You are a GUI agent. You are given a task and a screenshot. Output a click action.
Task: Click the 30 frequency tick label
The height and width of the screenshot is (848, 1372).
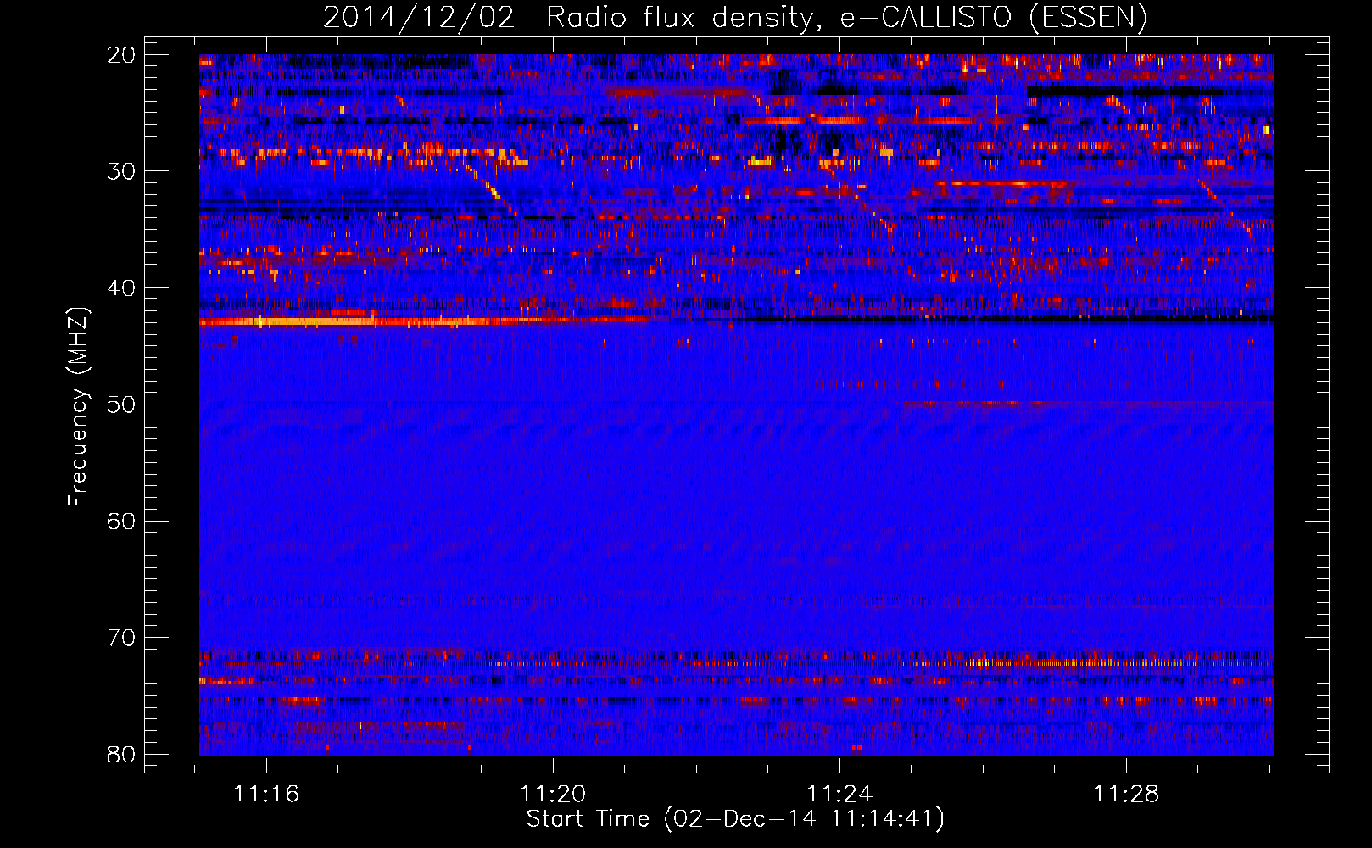point(121,171)
